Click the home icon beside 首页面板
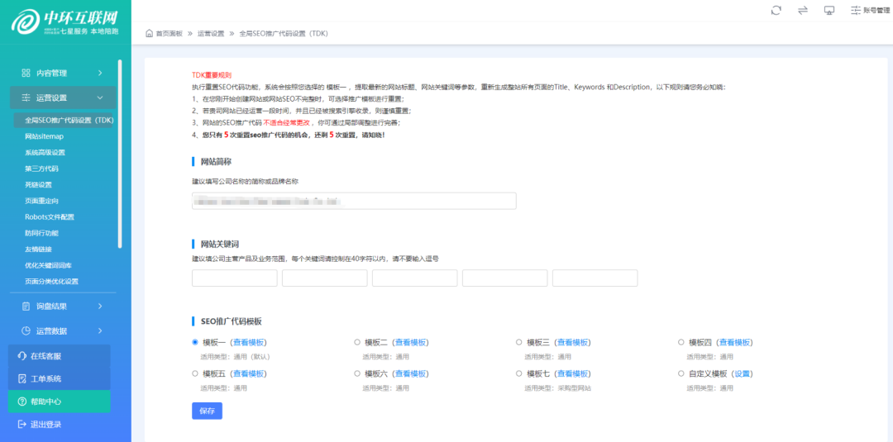This screenshot has width=893, height=442. click(x=149, y=34)
